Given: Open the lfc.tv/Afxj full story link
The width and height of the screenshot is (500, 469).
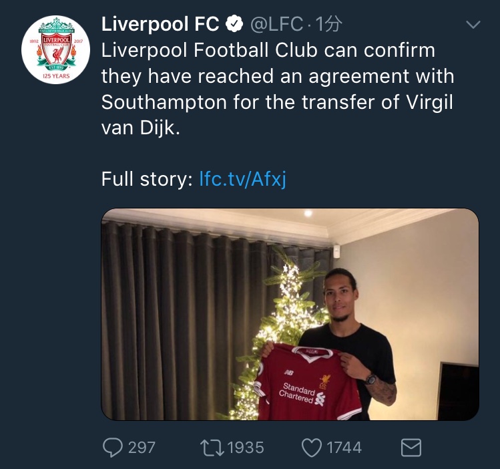Looking at the screenshot, I should [x=242, y=179].
